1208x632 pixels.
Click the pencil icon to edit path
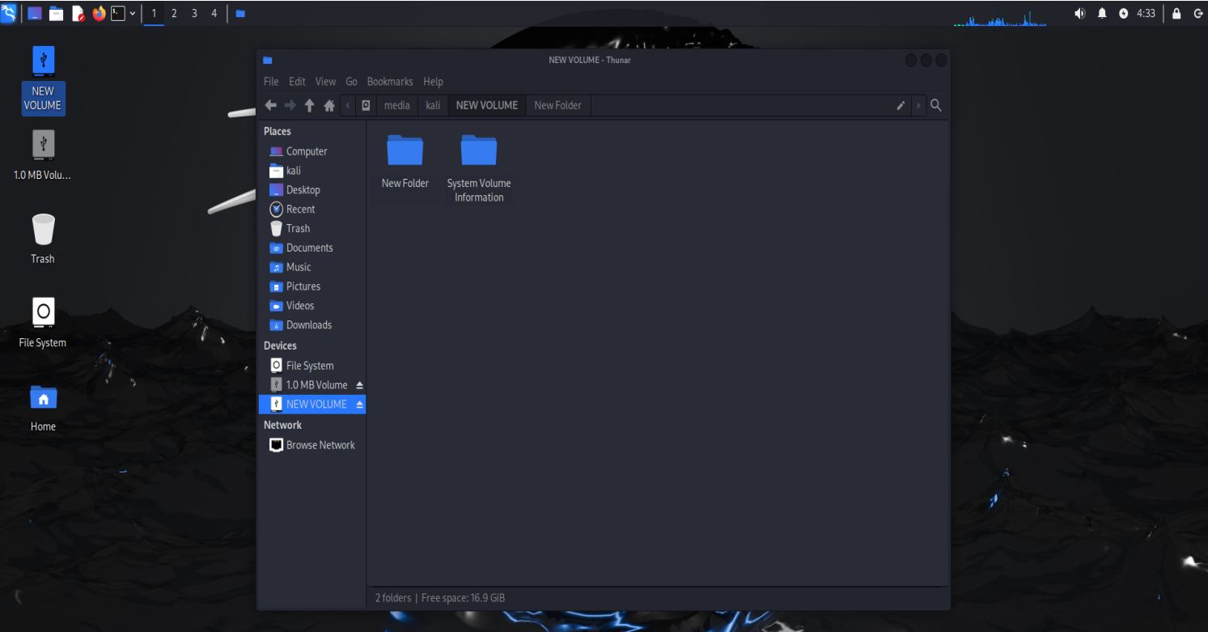click(x=901, y=105)
